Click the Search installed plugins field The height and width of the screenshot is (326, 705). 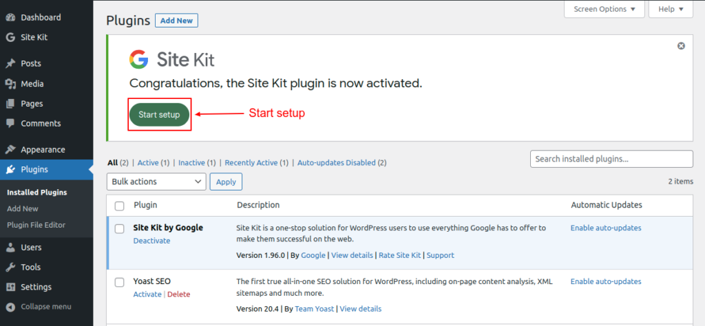[611, 159]
